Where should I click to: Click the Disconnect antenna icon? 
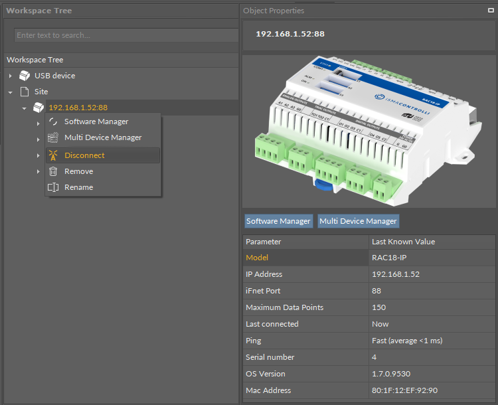[x=53, y=155]
